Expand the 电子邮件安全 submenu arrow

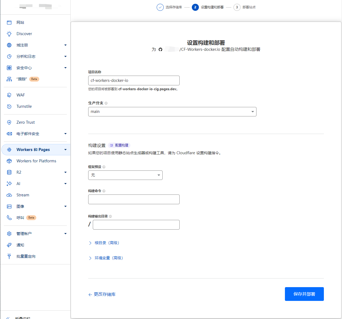65,134
